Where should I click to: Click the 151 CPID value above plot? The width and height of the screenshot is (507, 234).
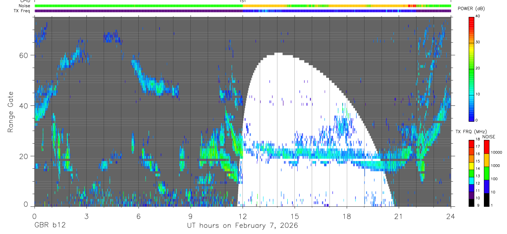pos(242,1)
